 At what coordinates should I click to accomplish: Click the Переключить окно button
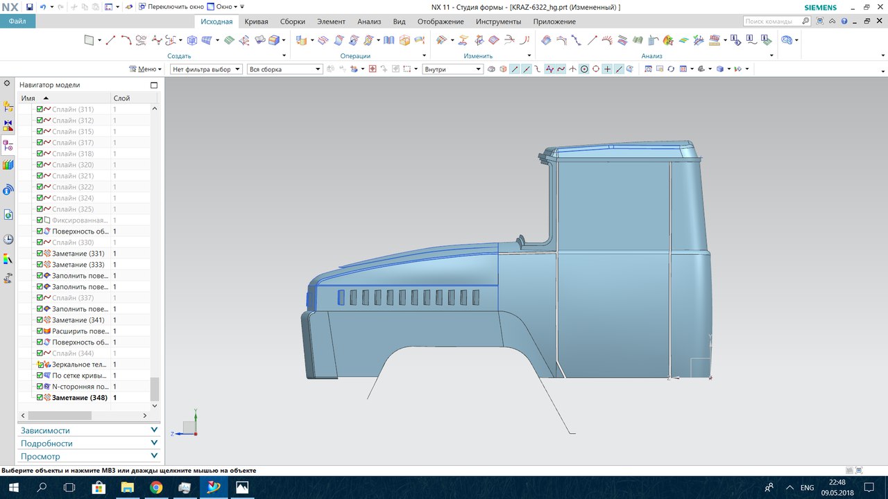[x=170, y=7]
